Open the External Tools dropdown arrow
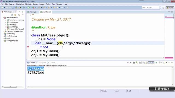The width and height of the screenshot is (175, 98). click(x=36, y=7)
